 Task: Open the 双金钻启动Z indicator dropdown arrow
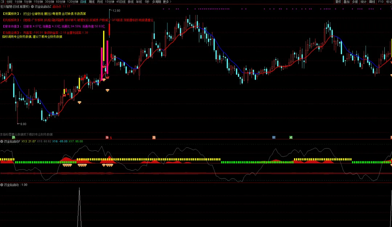(33, 7)
